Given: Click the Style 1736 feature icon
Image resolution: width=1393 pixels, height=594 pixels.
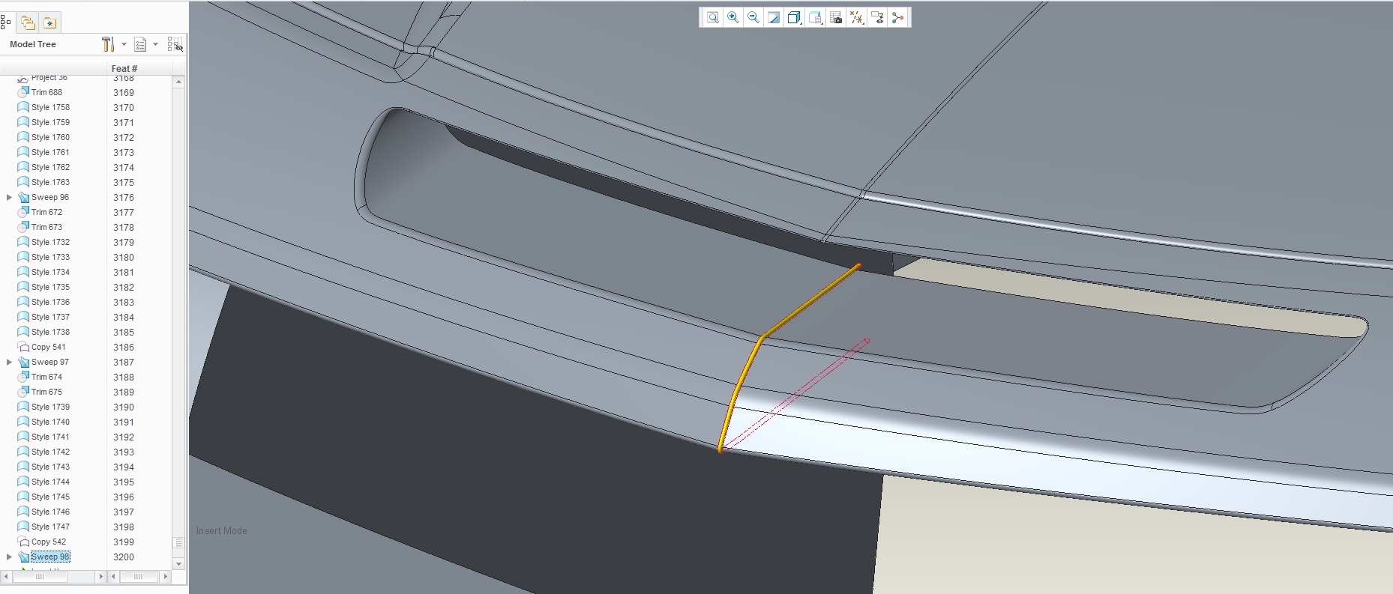Looking at the screenshot, I should coord(23,302).
